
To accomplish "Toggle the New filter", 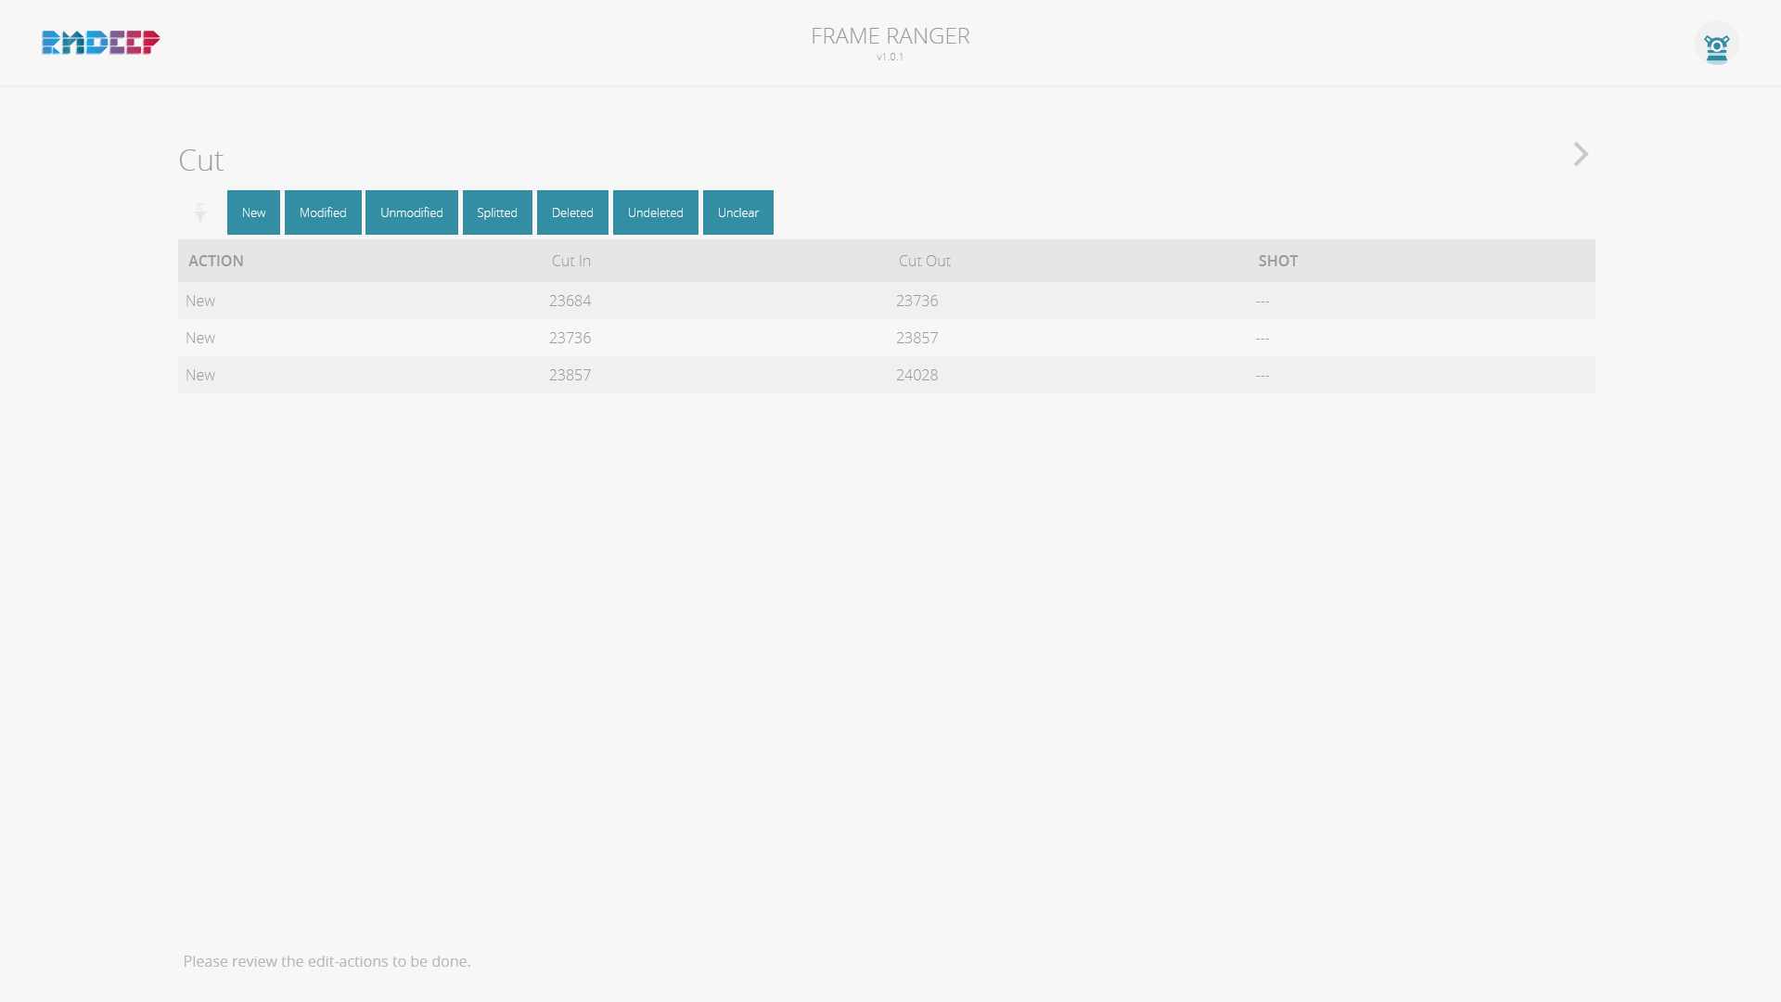I will point(253,212).
